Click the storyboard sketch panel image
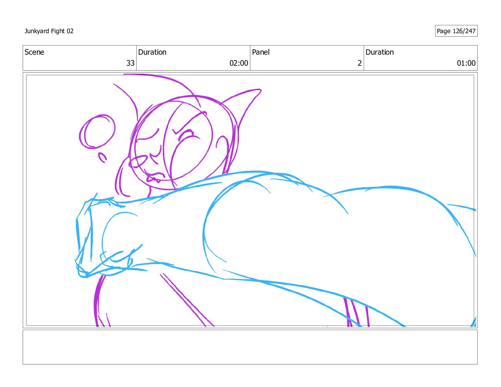Screen dimensions: 501x387 [x=250, y=200]
